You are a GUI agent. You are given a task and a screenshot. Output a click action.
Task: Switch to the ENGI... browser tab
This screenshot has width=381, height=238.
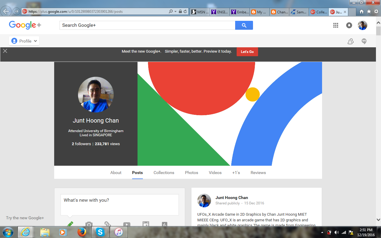click(x=220, y=12)
